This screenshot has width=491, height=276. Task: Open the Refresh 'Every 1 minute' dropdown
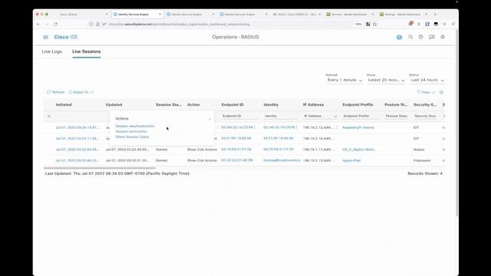tap(344, 80)
